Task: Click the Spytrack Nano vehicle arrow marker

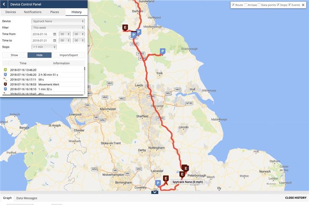Action: tap(166, 183)
